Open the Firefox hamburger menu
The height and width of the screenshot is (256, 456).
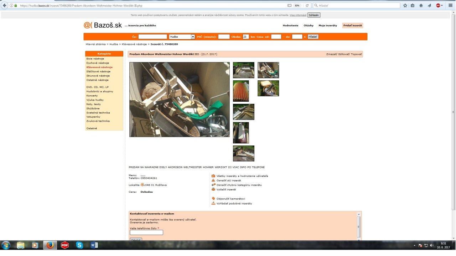coord(450,6)
